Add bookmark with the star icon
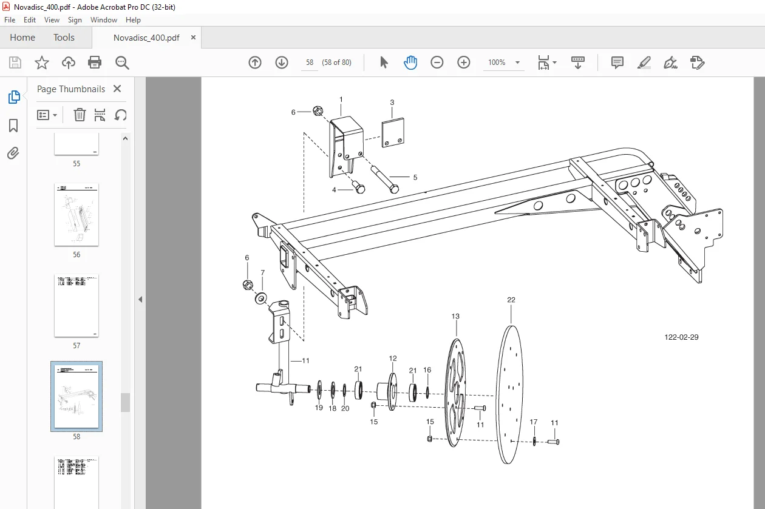The image size is (765, 509). click(41, 62)
